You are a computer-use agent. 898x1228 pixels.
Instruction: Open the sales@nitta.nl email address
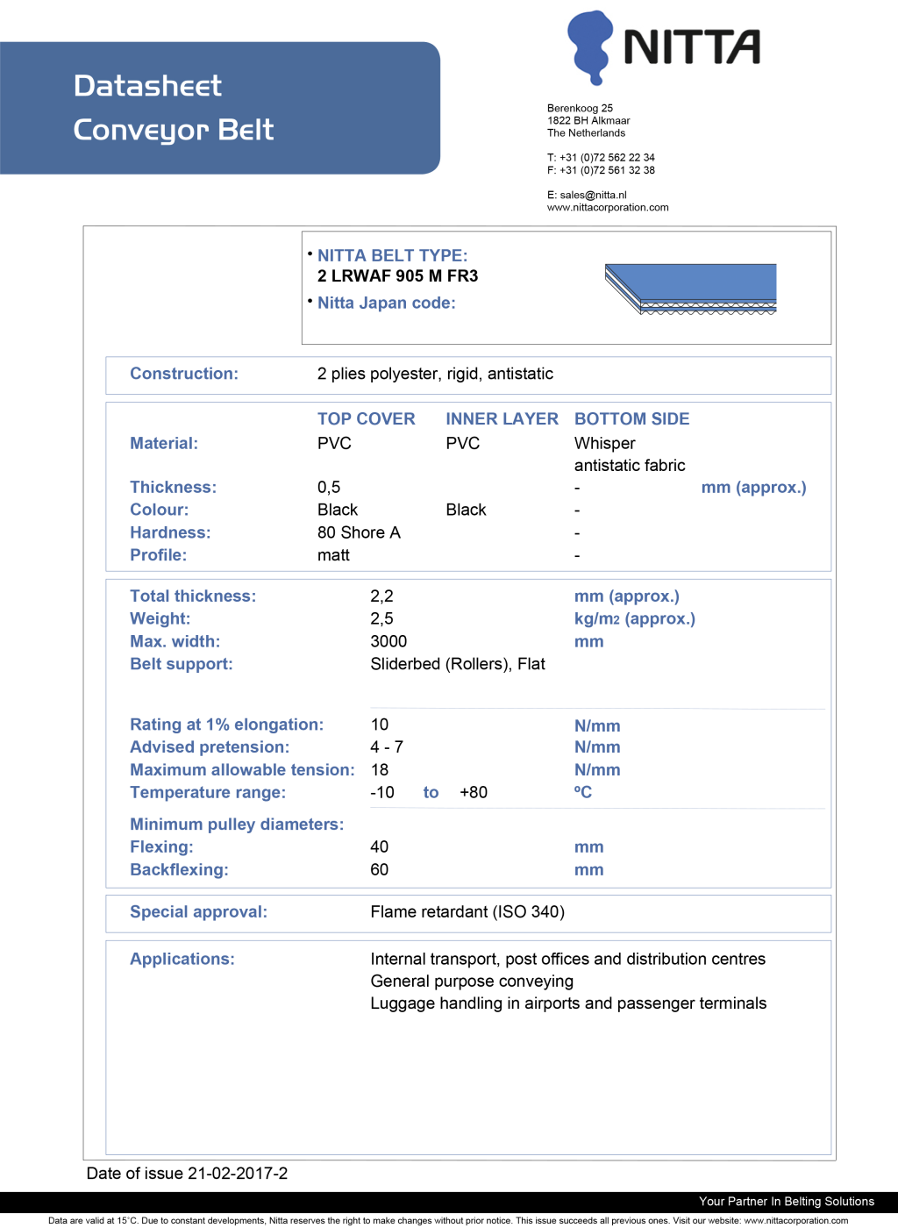pyautogui.click(x=594, y=195)
